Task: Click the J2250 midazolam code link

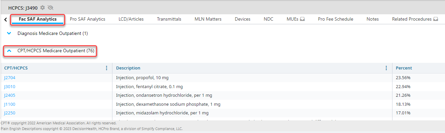Action: [x=10, y=113]
